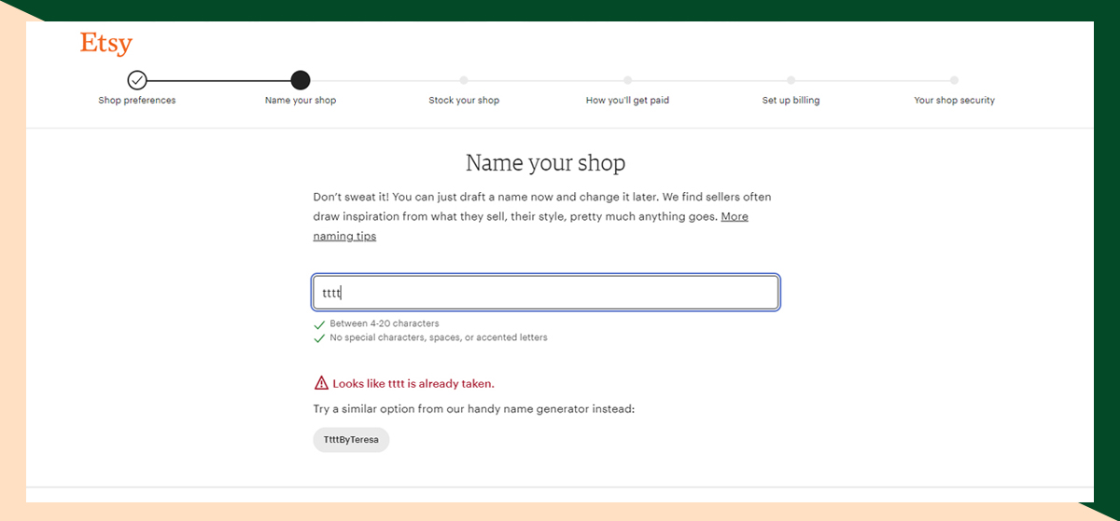Go to Your shop security label
Viewport: 1120px width, 521px height.
(x=954, y=101)
